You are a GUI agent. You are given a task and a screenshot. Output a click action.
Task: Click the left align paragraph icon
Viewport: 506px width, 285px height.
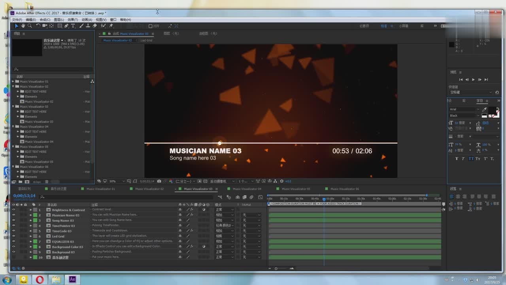tap(452, 196)
